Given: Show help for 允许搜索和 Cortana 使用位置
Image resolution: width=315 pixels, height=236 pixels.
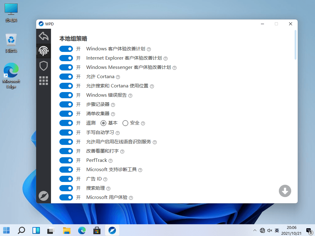Looking at the screenshot, I should coord(152,86).
